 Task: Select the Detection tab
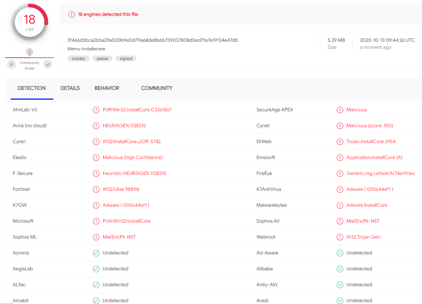coord(32,88)
